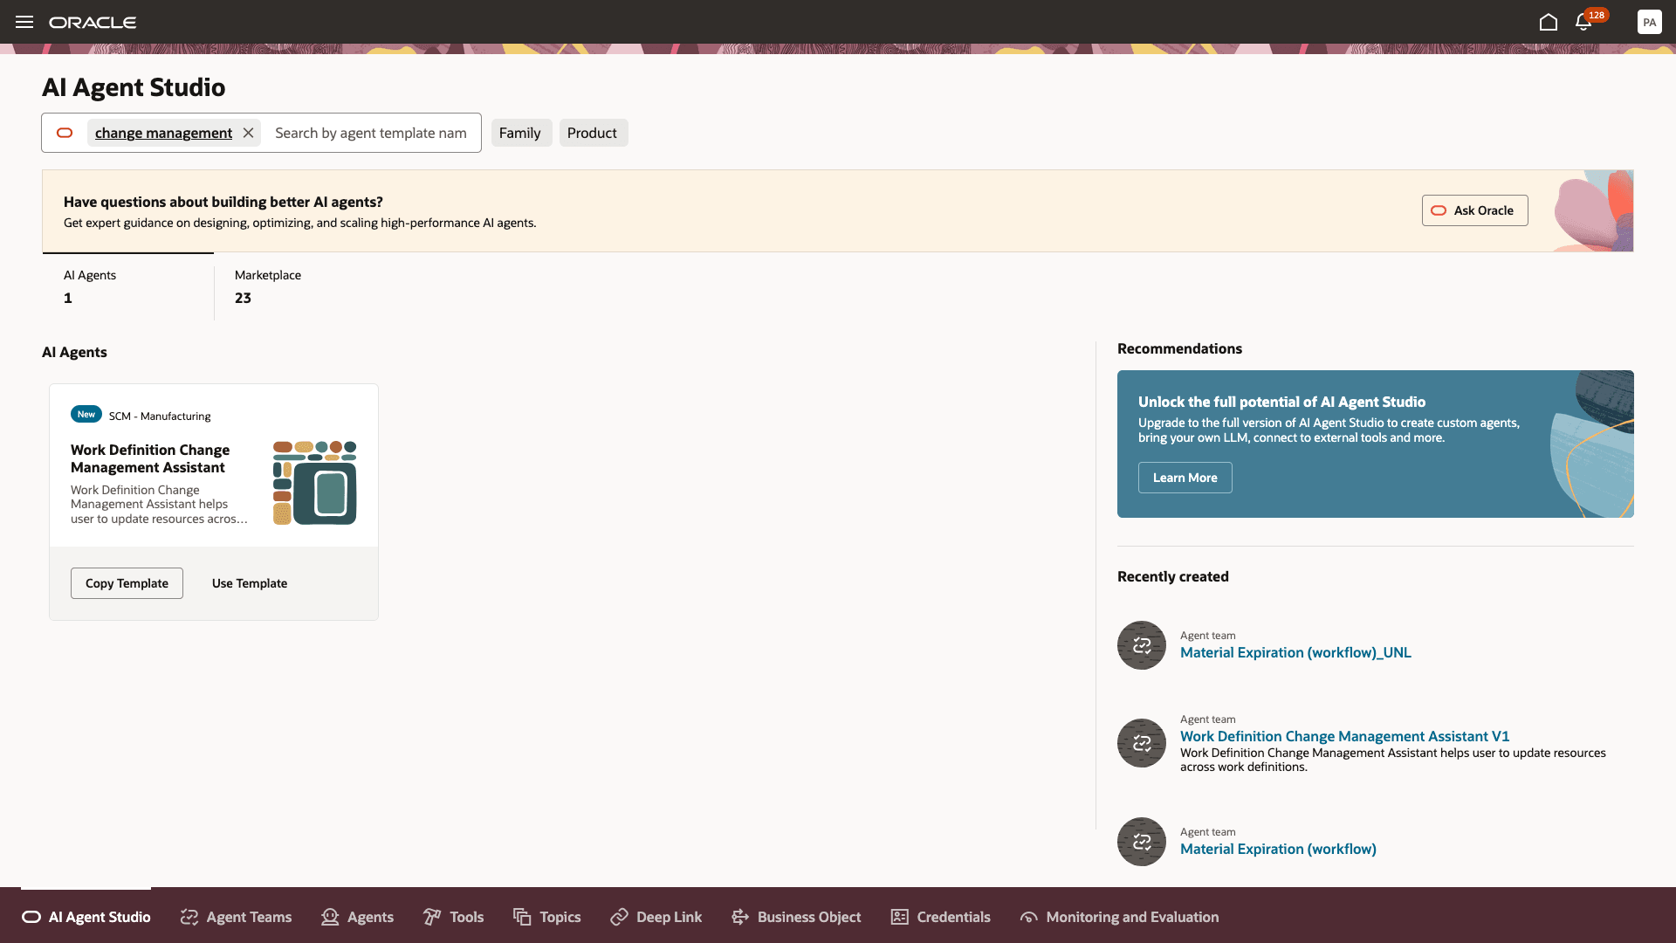Click the Ask Oracle button
The height and width of the screenshot is (943, 1676).
[1474, 210]
